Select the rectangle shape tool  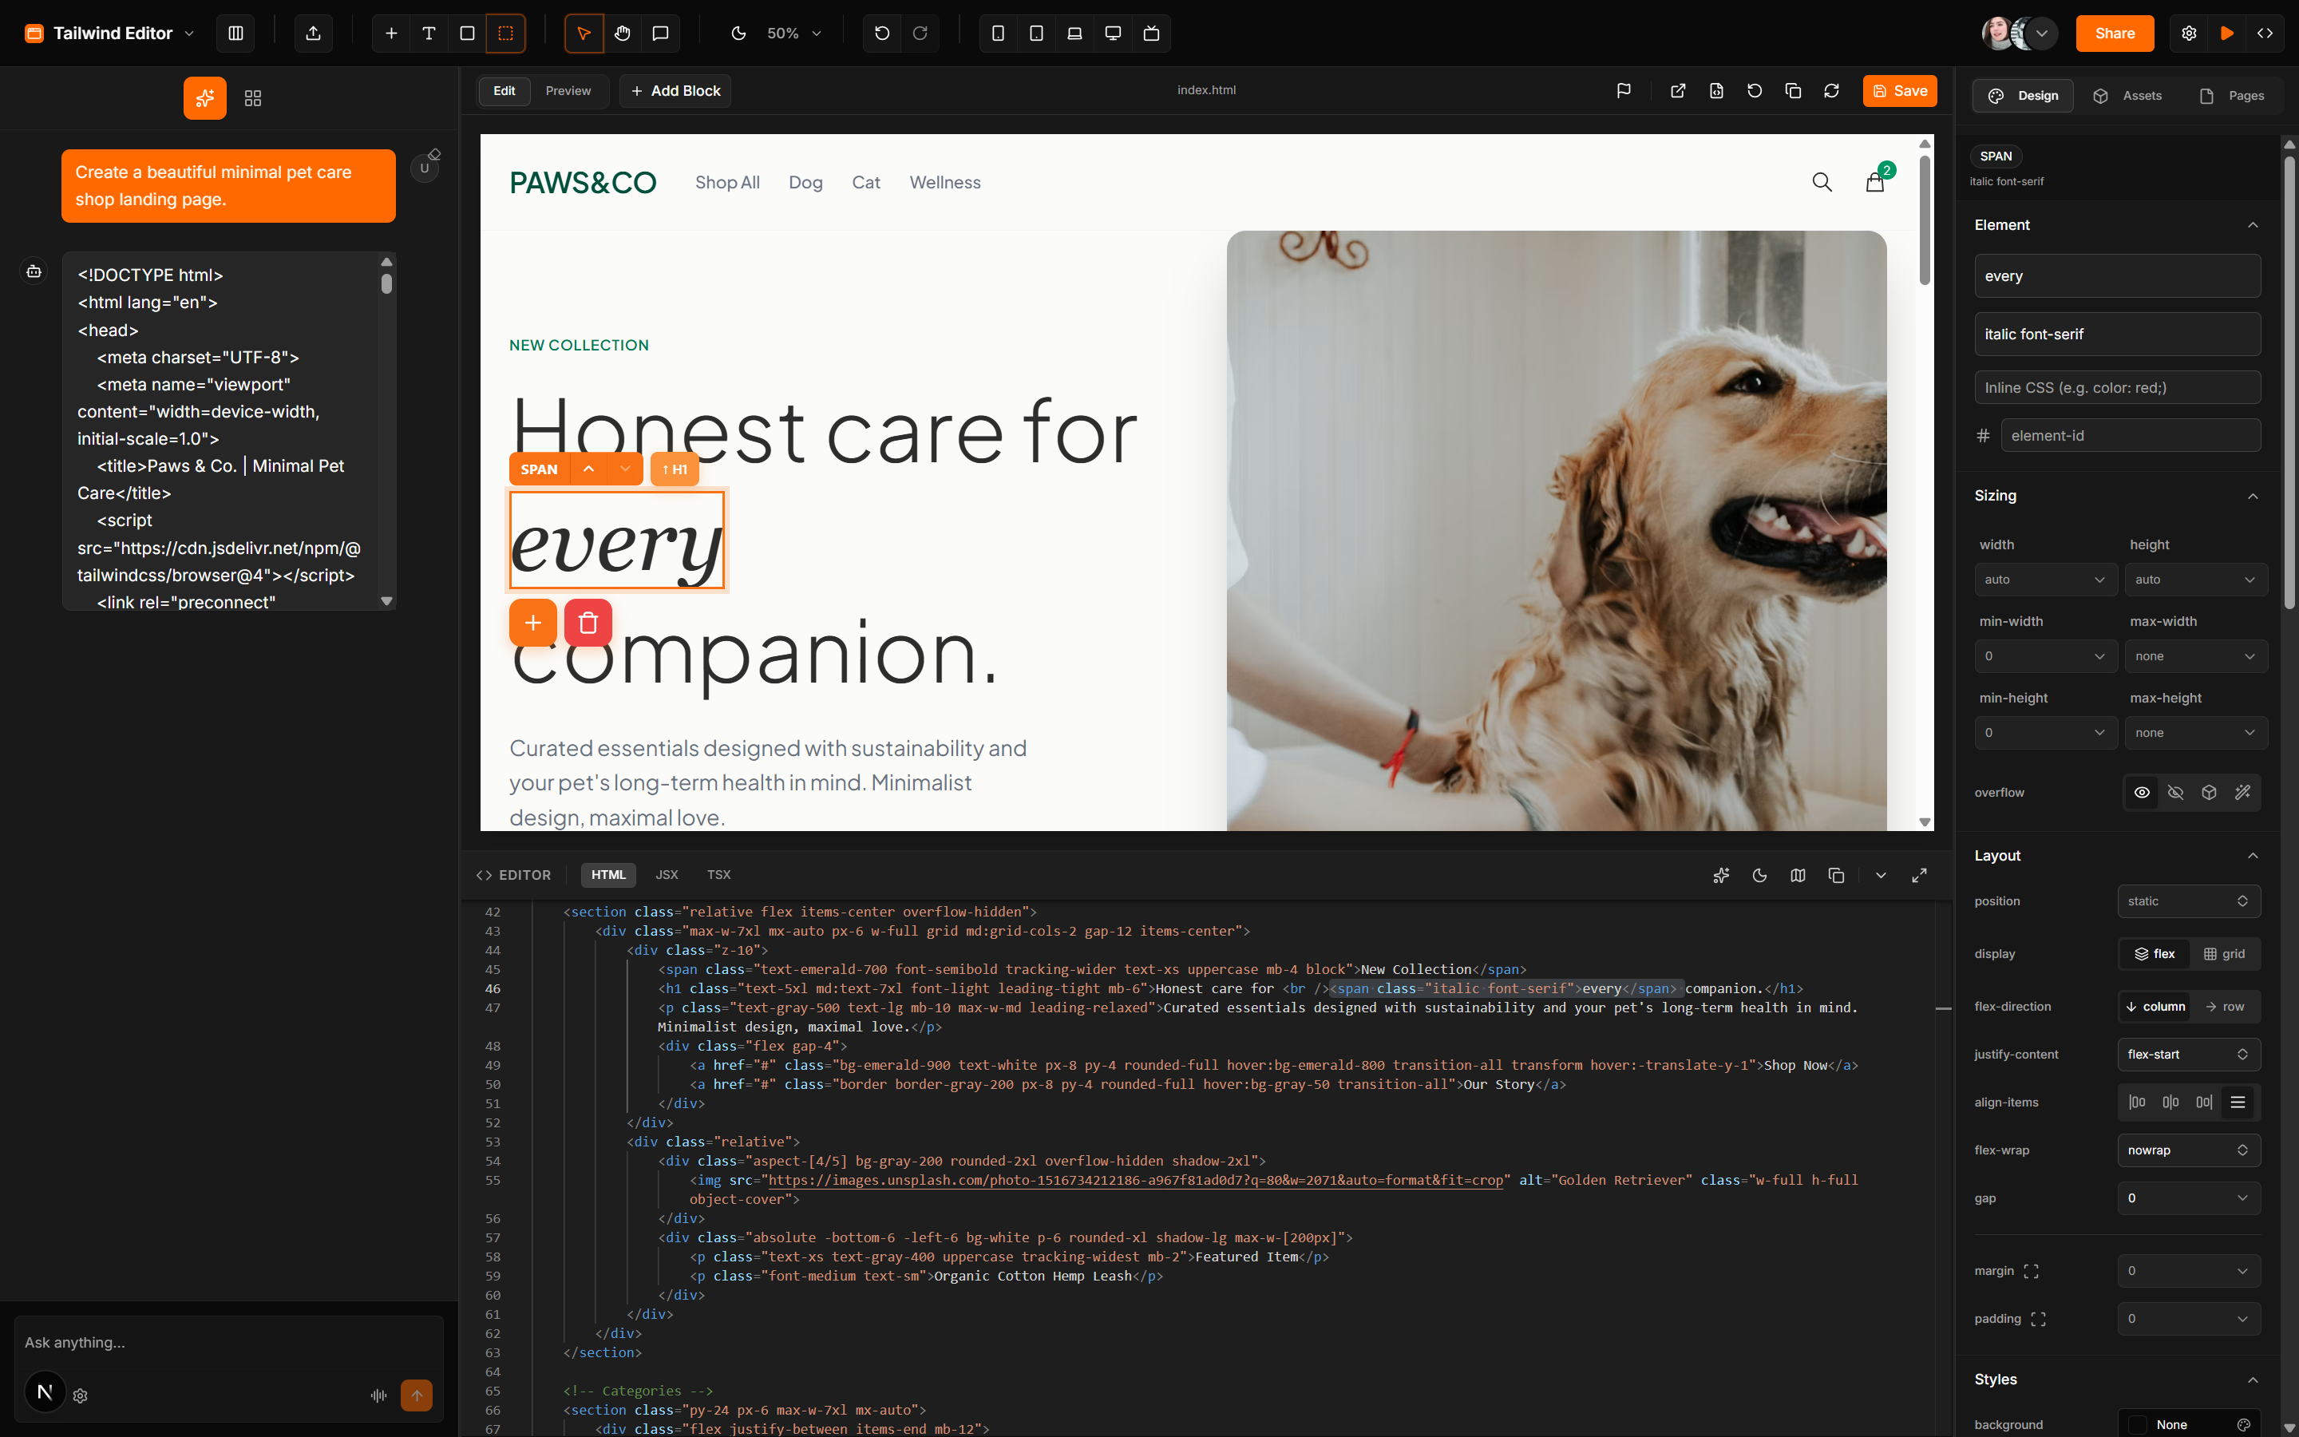[468, 34]
